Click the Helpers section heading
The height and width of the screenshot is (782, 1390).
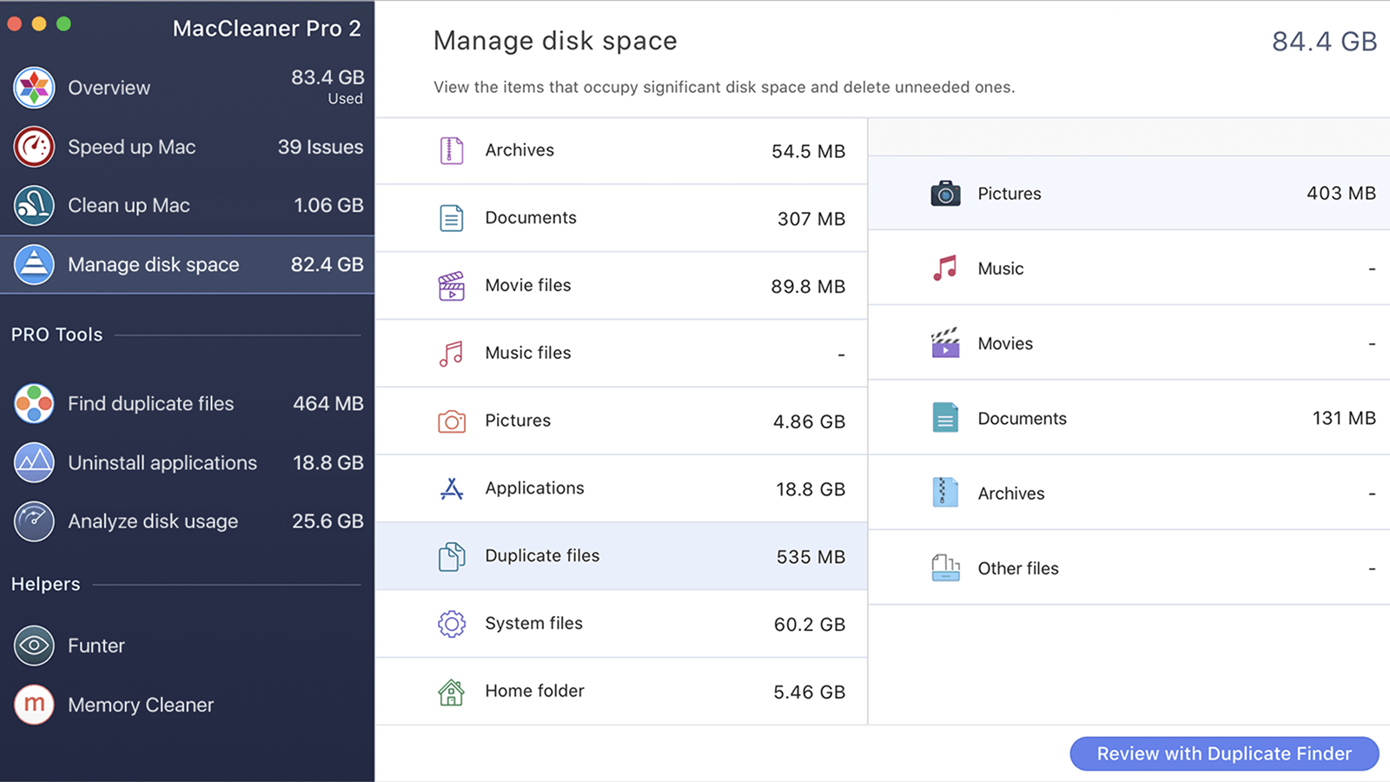[46, 584]
